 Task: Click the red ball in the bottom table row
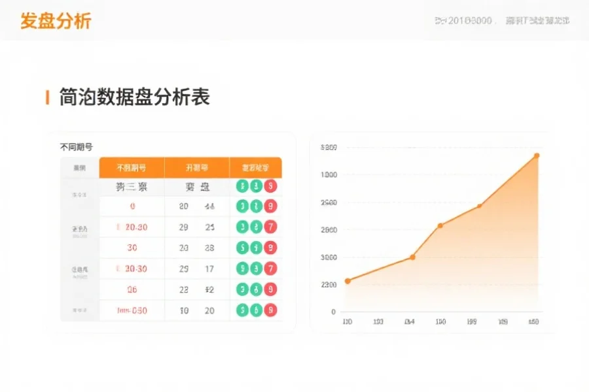(270, 310)
